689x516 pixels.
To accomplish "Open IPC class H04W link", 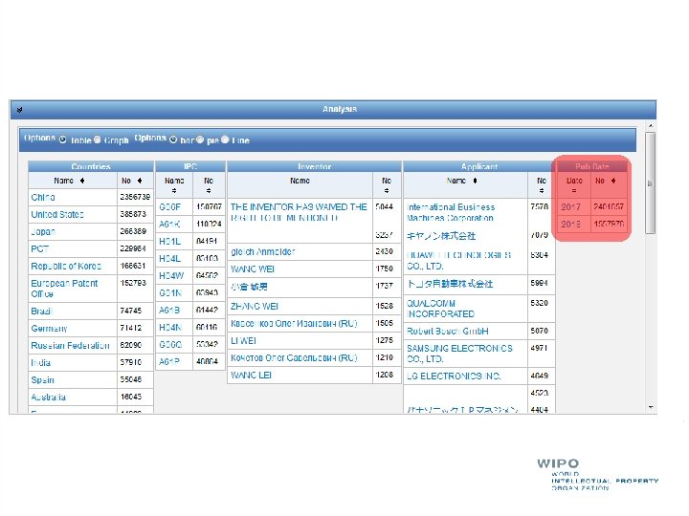I will 171,275.
